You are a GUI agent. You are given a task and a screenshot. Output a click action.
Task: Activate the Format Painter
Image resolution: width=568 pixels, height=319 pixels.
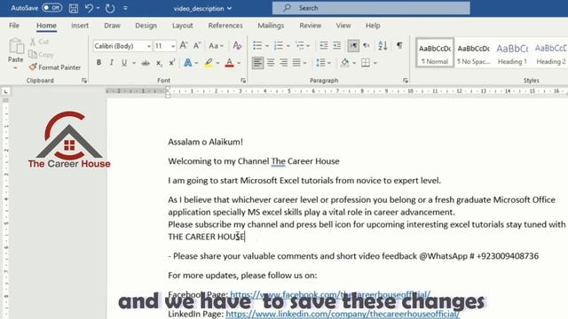[x=55, y=67]
